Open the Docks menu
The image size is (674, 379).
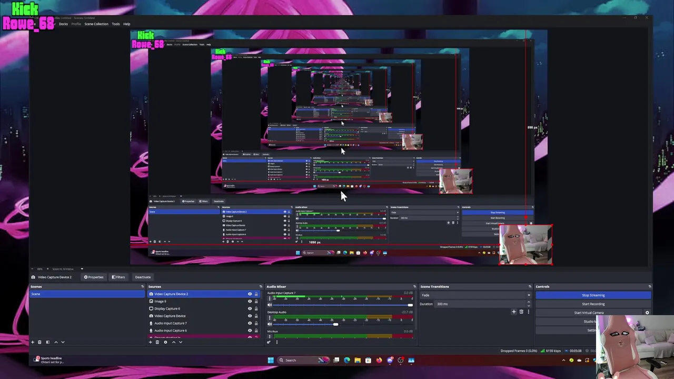point(63,24)
